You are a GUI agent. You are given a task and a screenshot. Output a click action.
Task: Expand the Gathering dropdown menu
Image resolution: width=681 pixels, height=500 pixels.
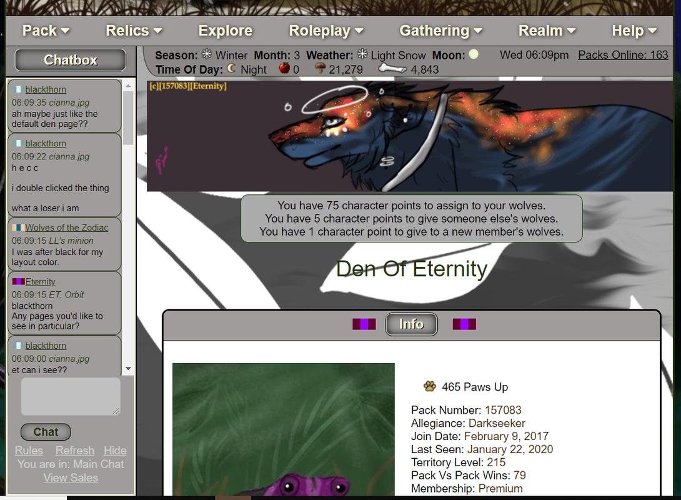[441, 31]
